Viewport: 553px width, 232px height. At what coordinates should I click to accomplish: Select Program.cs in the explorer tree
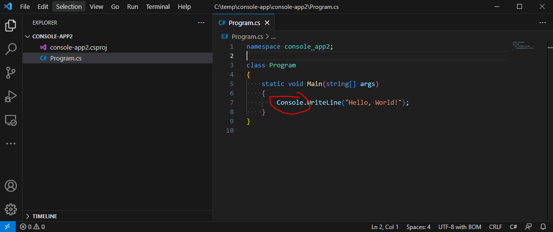[x=117, y=58]
